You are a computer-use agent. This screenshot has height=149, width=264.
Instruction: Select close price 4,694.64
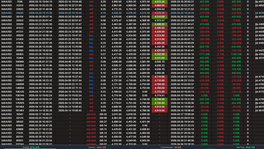(x=160, y=9)
